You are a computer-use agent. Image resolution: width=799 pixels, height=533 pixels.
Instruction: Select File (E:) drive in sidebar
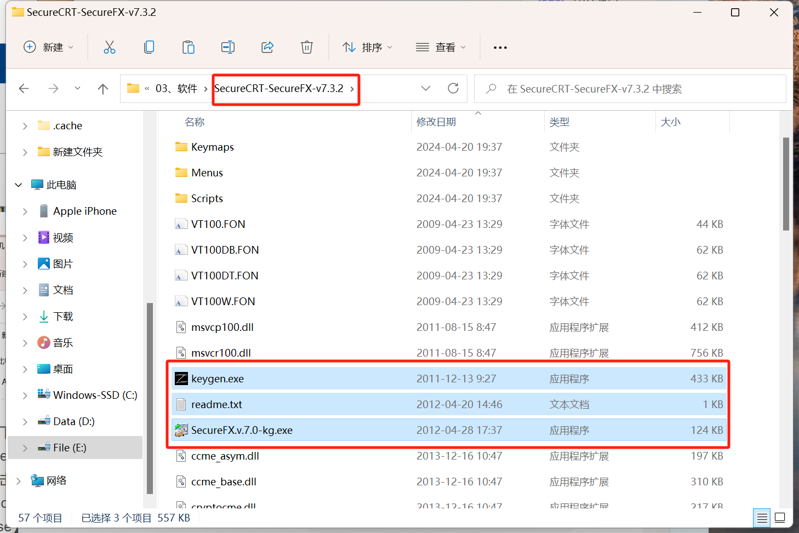click(76, 448)
